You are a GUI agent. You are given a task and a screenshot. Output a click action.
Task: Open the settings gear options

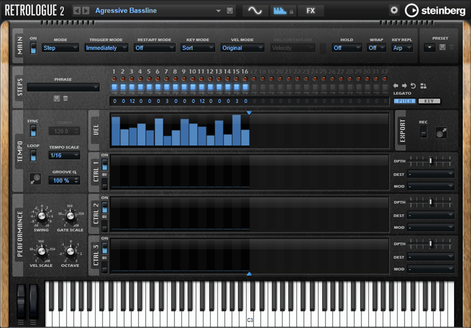394,10
